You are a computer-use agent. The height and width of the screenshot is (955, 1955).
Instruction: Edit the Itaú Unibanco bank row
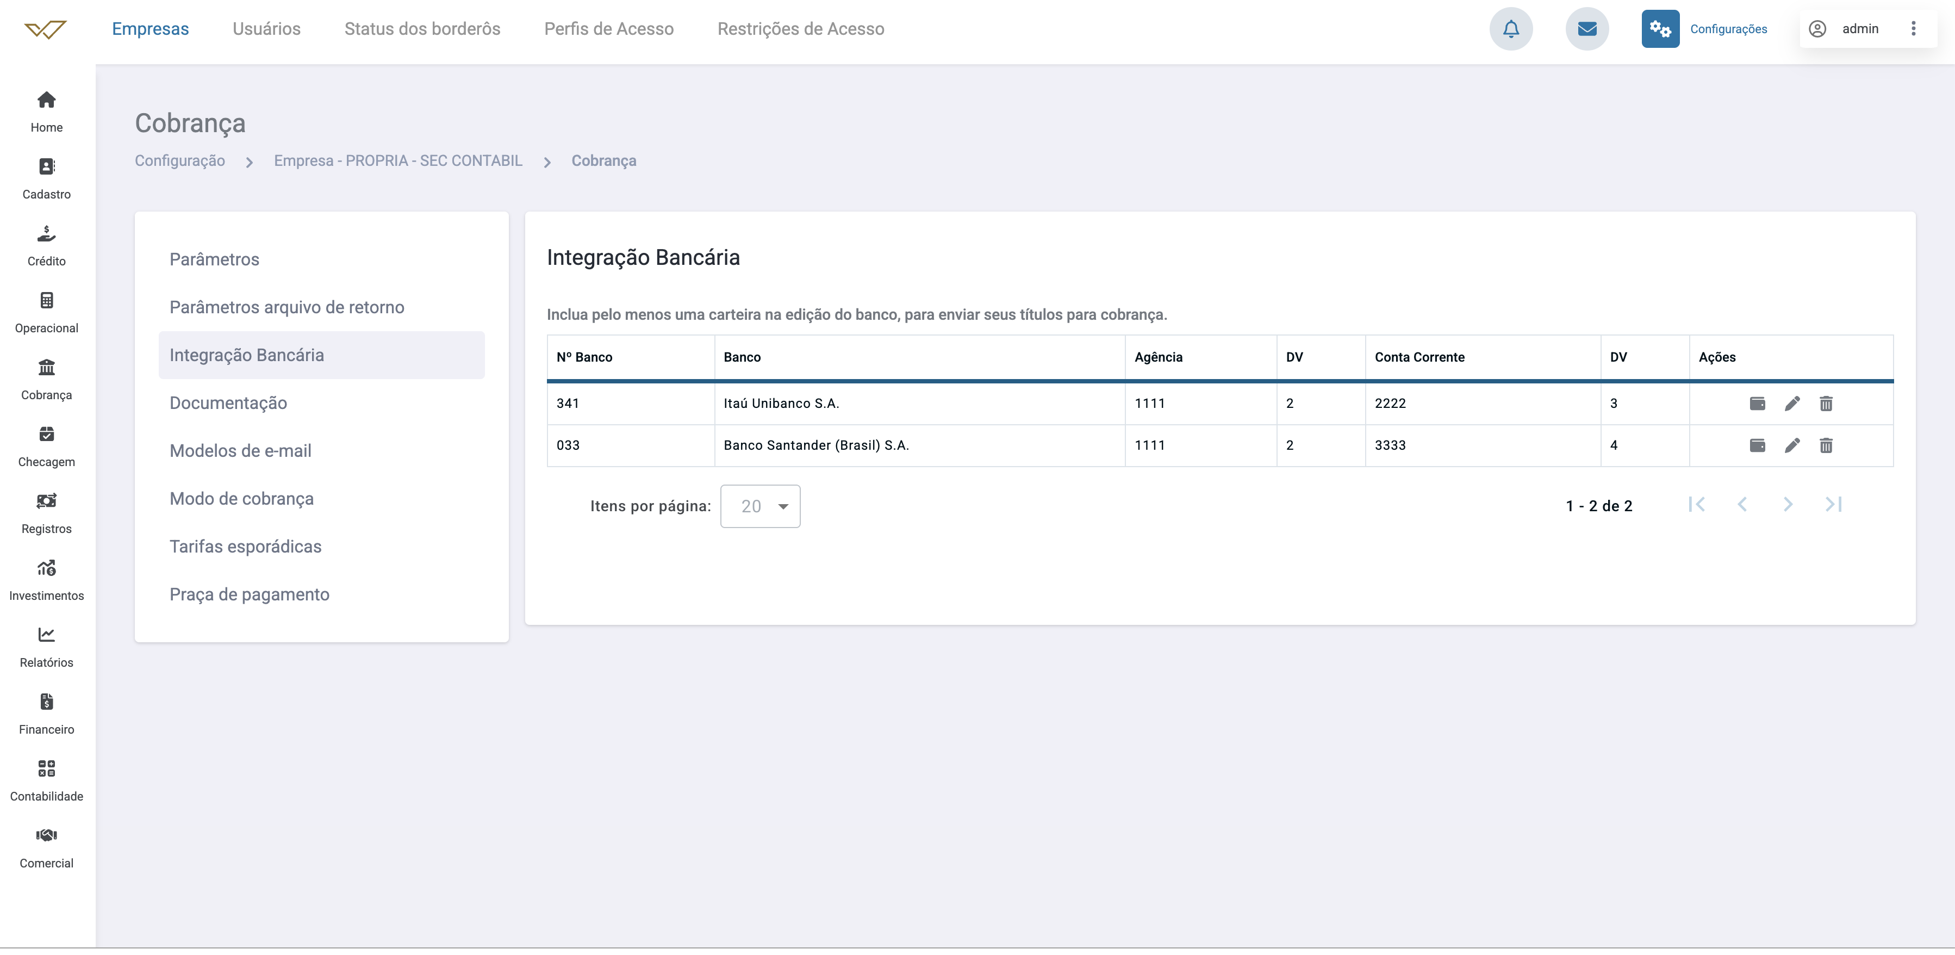point(1792,403)
